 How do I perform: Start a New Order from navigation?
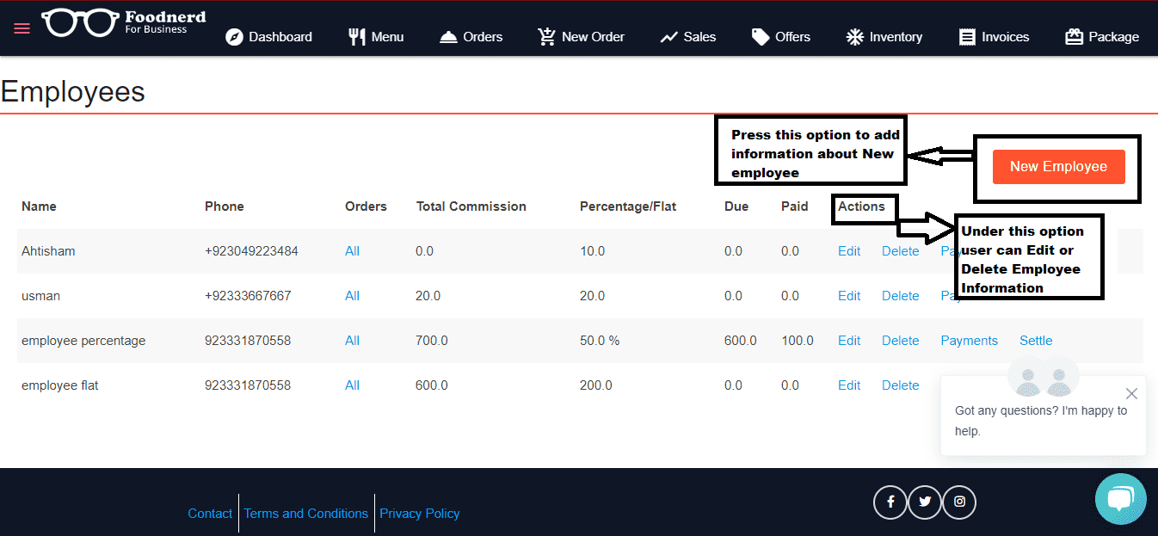point(582,37)
